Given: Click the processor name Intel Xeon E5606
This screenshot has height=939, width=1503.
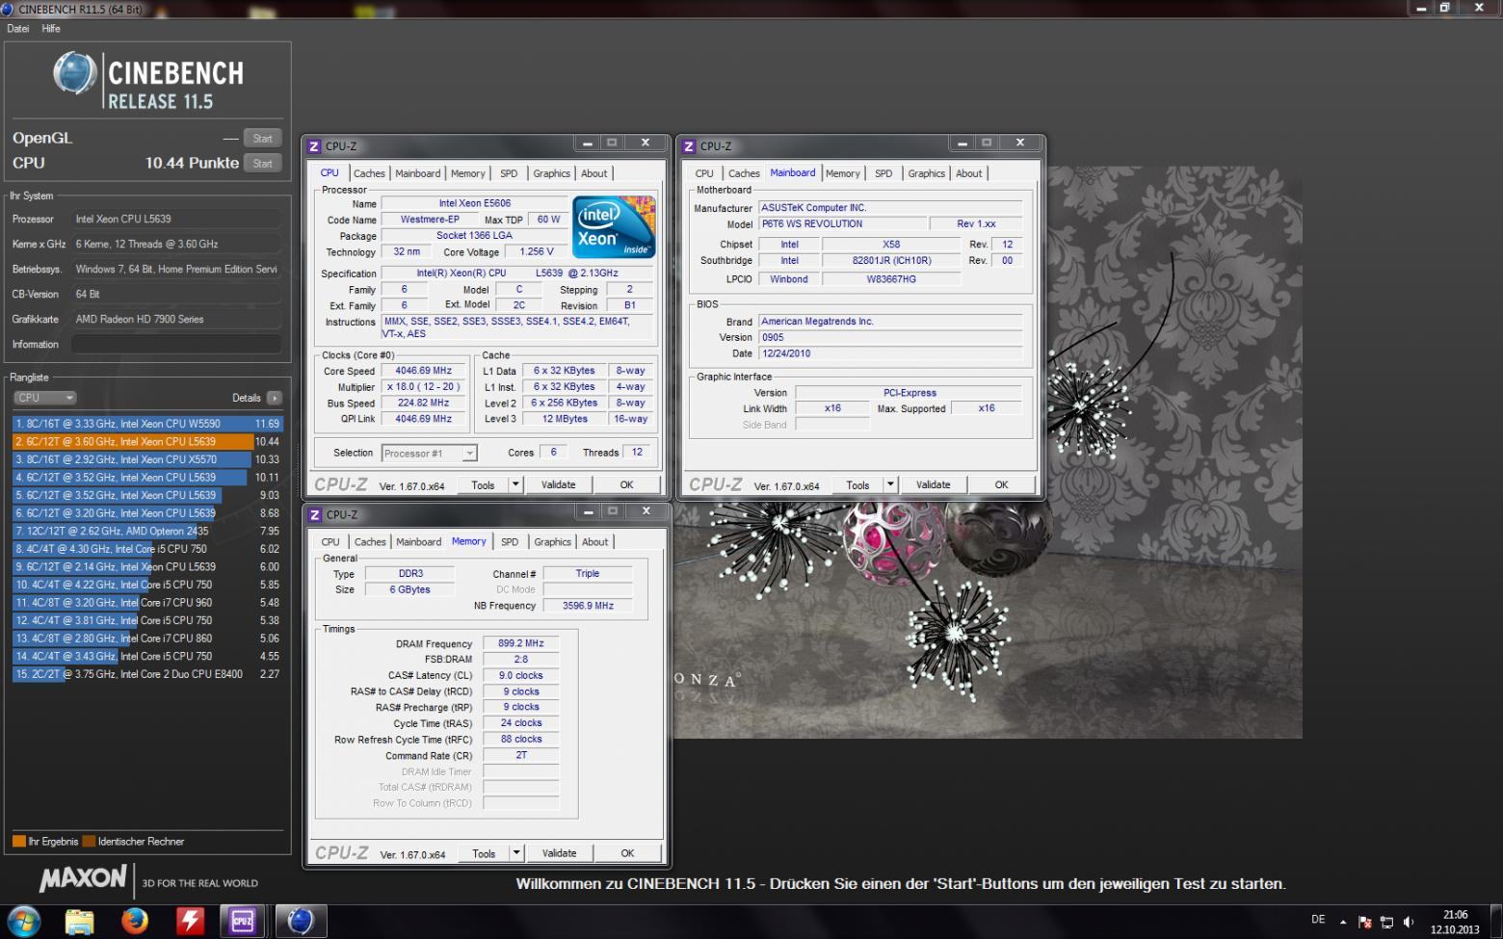Looking at the screenshot, I should pos(474,203).
